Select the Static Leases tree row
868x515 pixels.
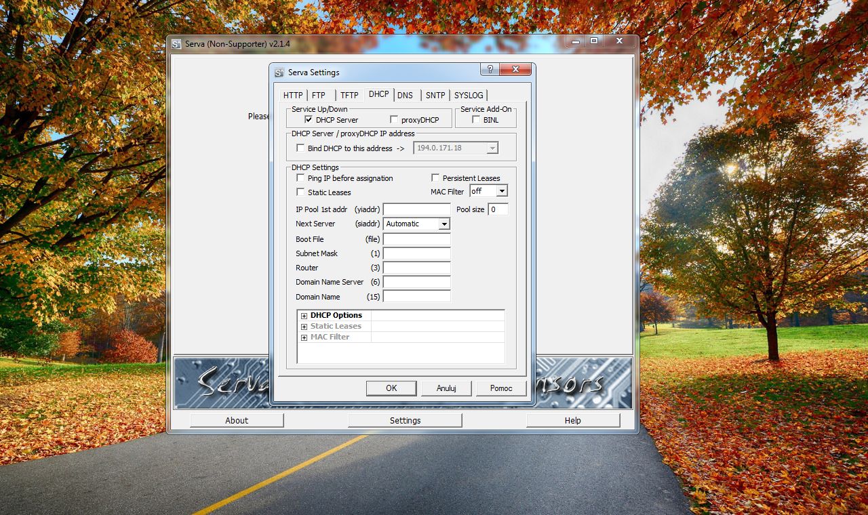pos(401,327)
